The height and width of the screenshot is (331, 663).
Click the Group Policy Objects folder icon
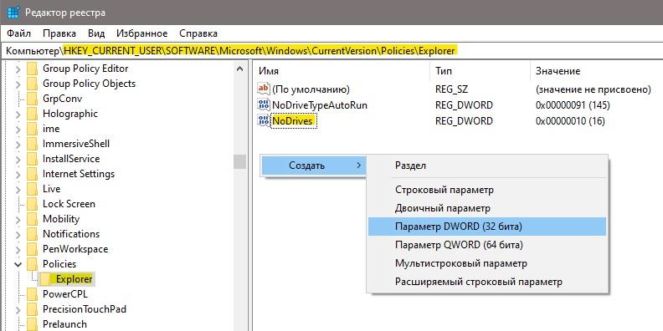(32, 84)
